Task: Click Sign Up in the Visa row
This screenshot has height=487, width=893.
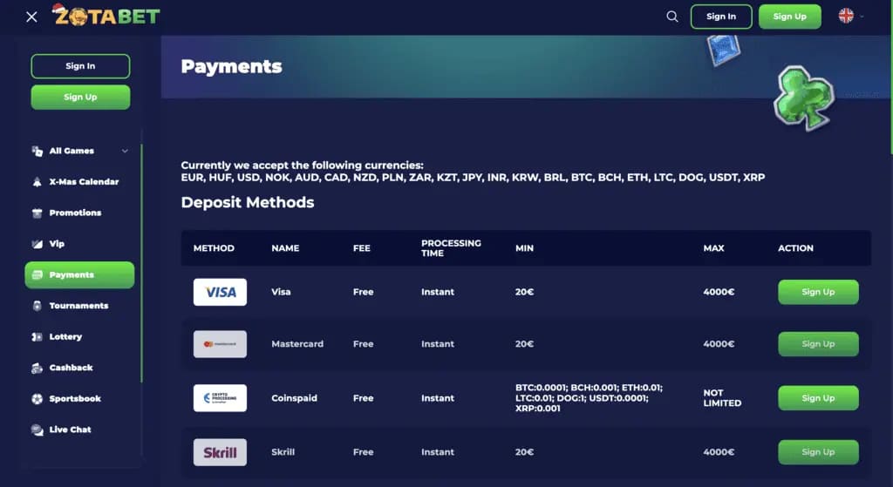Action: (818, 292)
